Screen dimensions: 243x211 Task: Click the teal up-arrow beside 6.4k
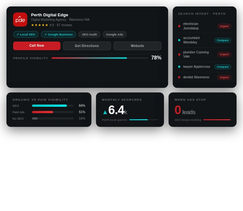[105, 112]
